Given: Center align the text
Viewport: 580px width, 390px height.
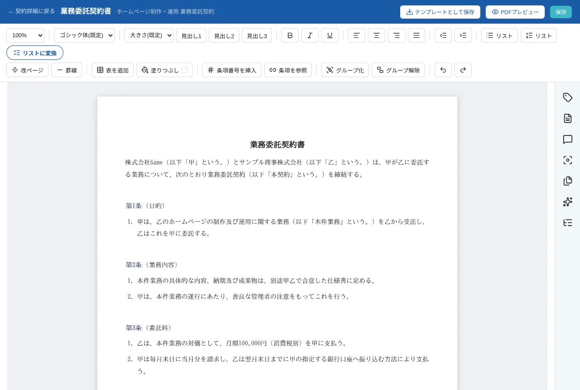Looking at the screenshot, I should click(x=377, y=36).
